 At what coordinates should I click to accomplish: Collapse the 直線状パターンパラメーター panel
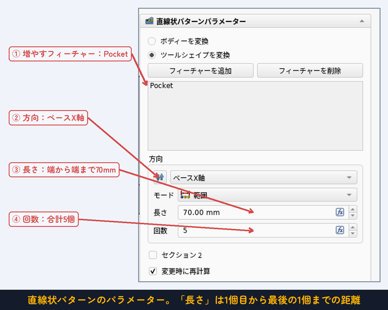point(362,21)
